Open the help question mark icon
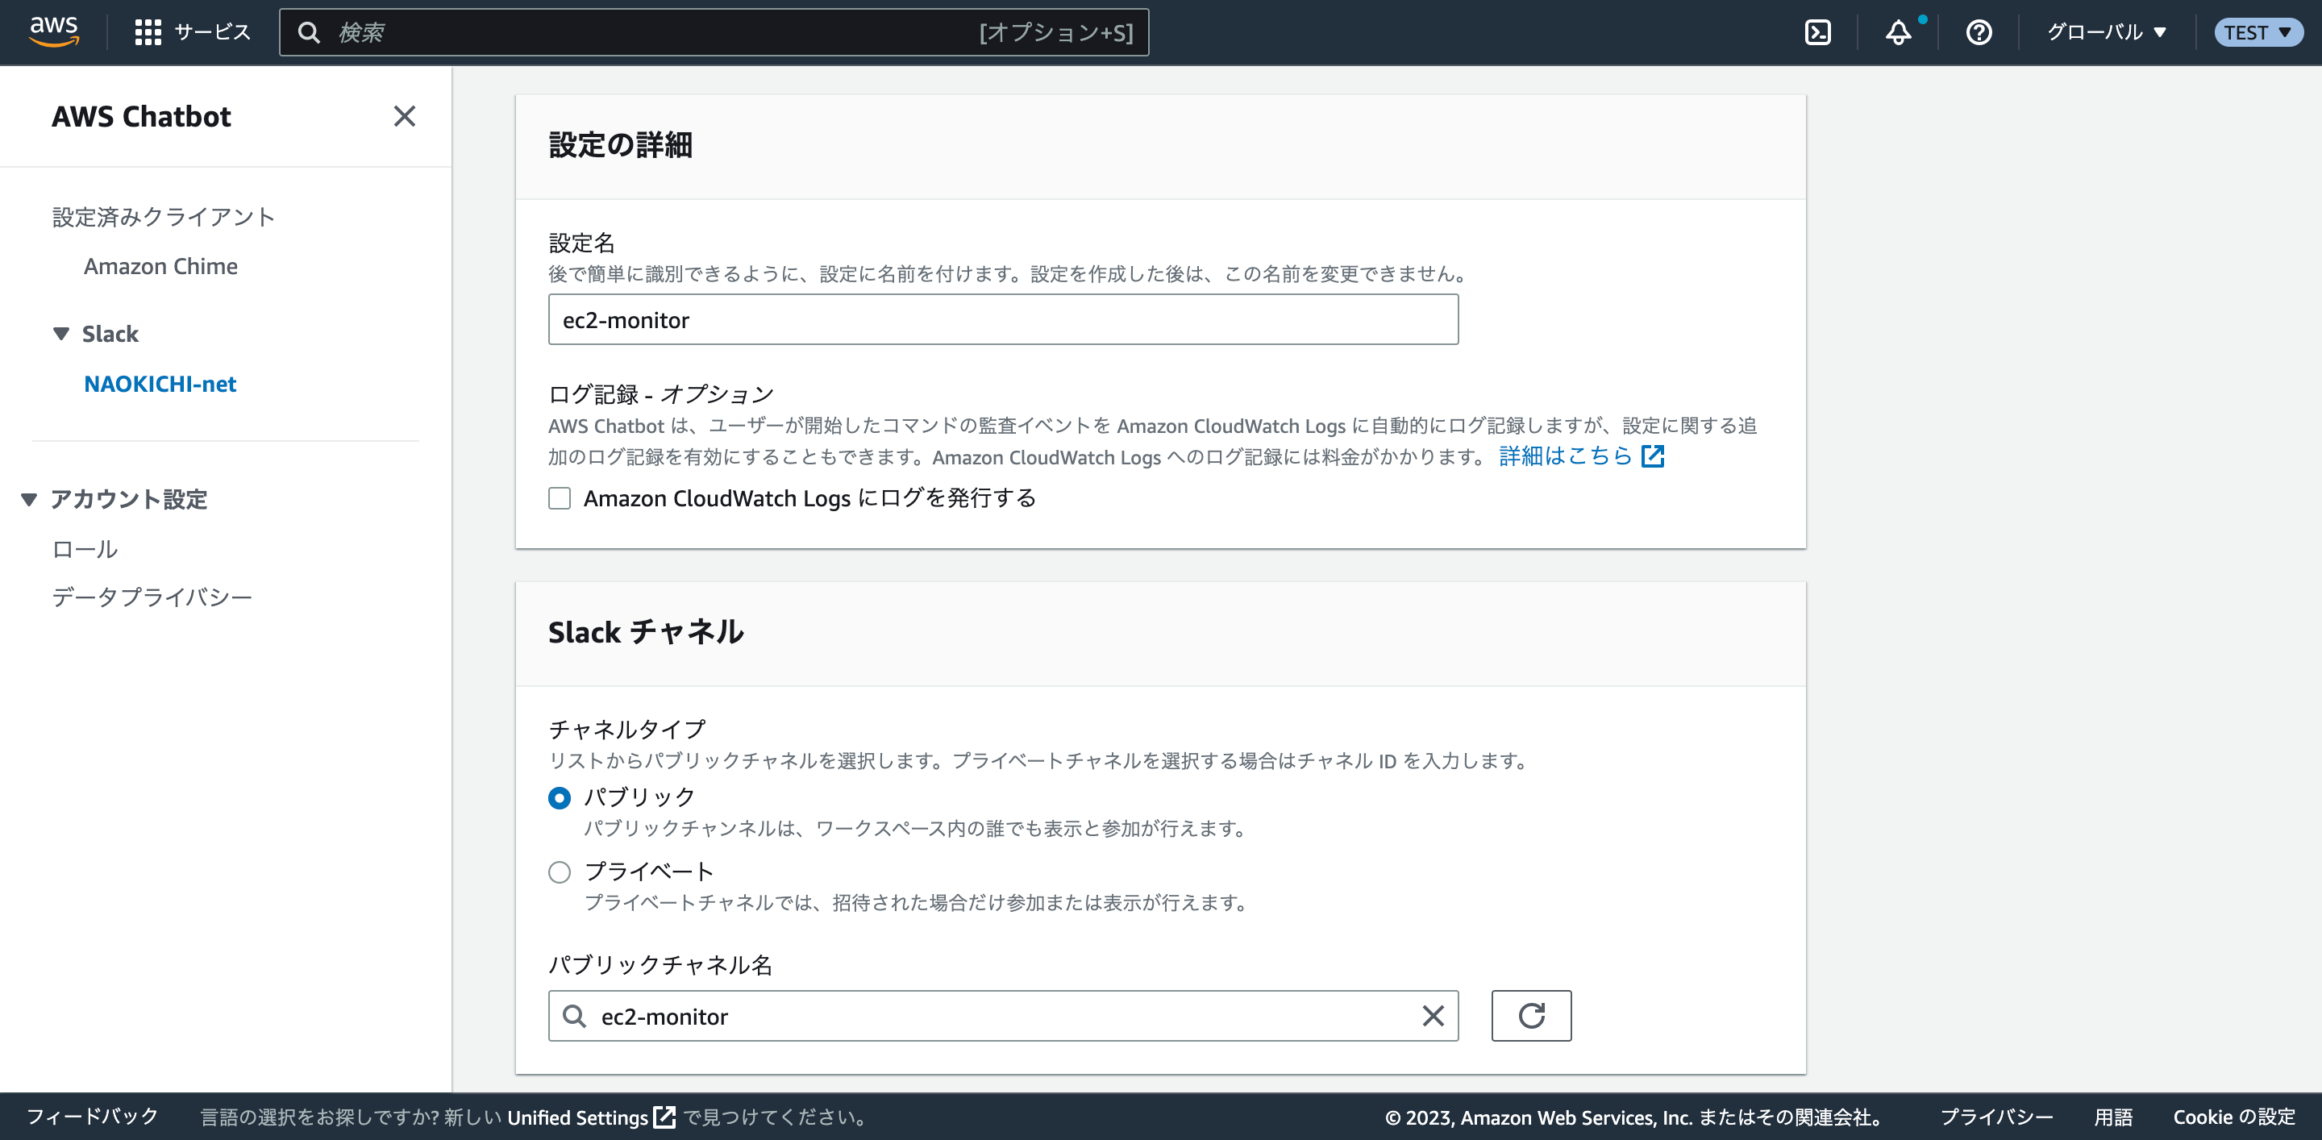 click(1978, 31)
